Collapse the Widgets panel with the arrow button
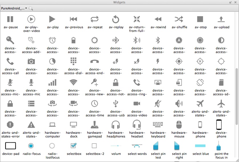This screenshot has width=239, height=162. coord(230,2)
